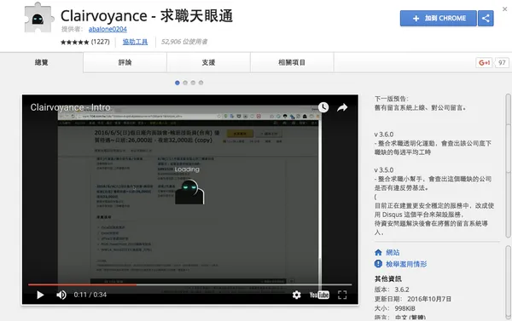The image size is (512, 321).
Task: Click the v 3.5.0 changelog heading
Action: pyautogui.click(x=384, y=170)
